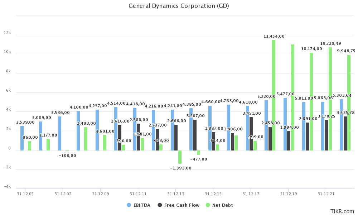The height and width of the screenshot is (215, 358).
Task: Toggle the Net Debt legend series
Action: pyautogui.click(x=219, y=205)
